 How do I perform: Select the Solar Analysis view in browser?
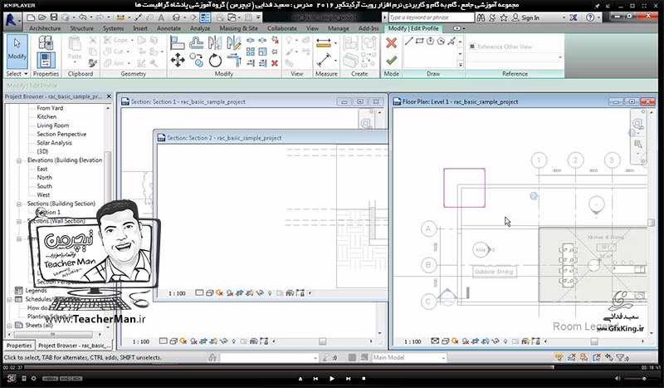point(54,143)
